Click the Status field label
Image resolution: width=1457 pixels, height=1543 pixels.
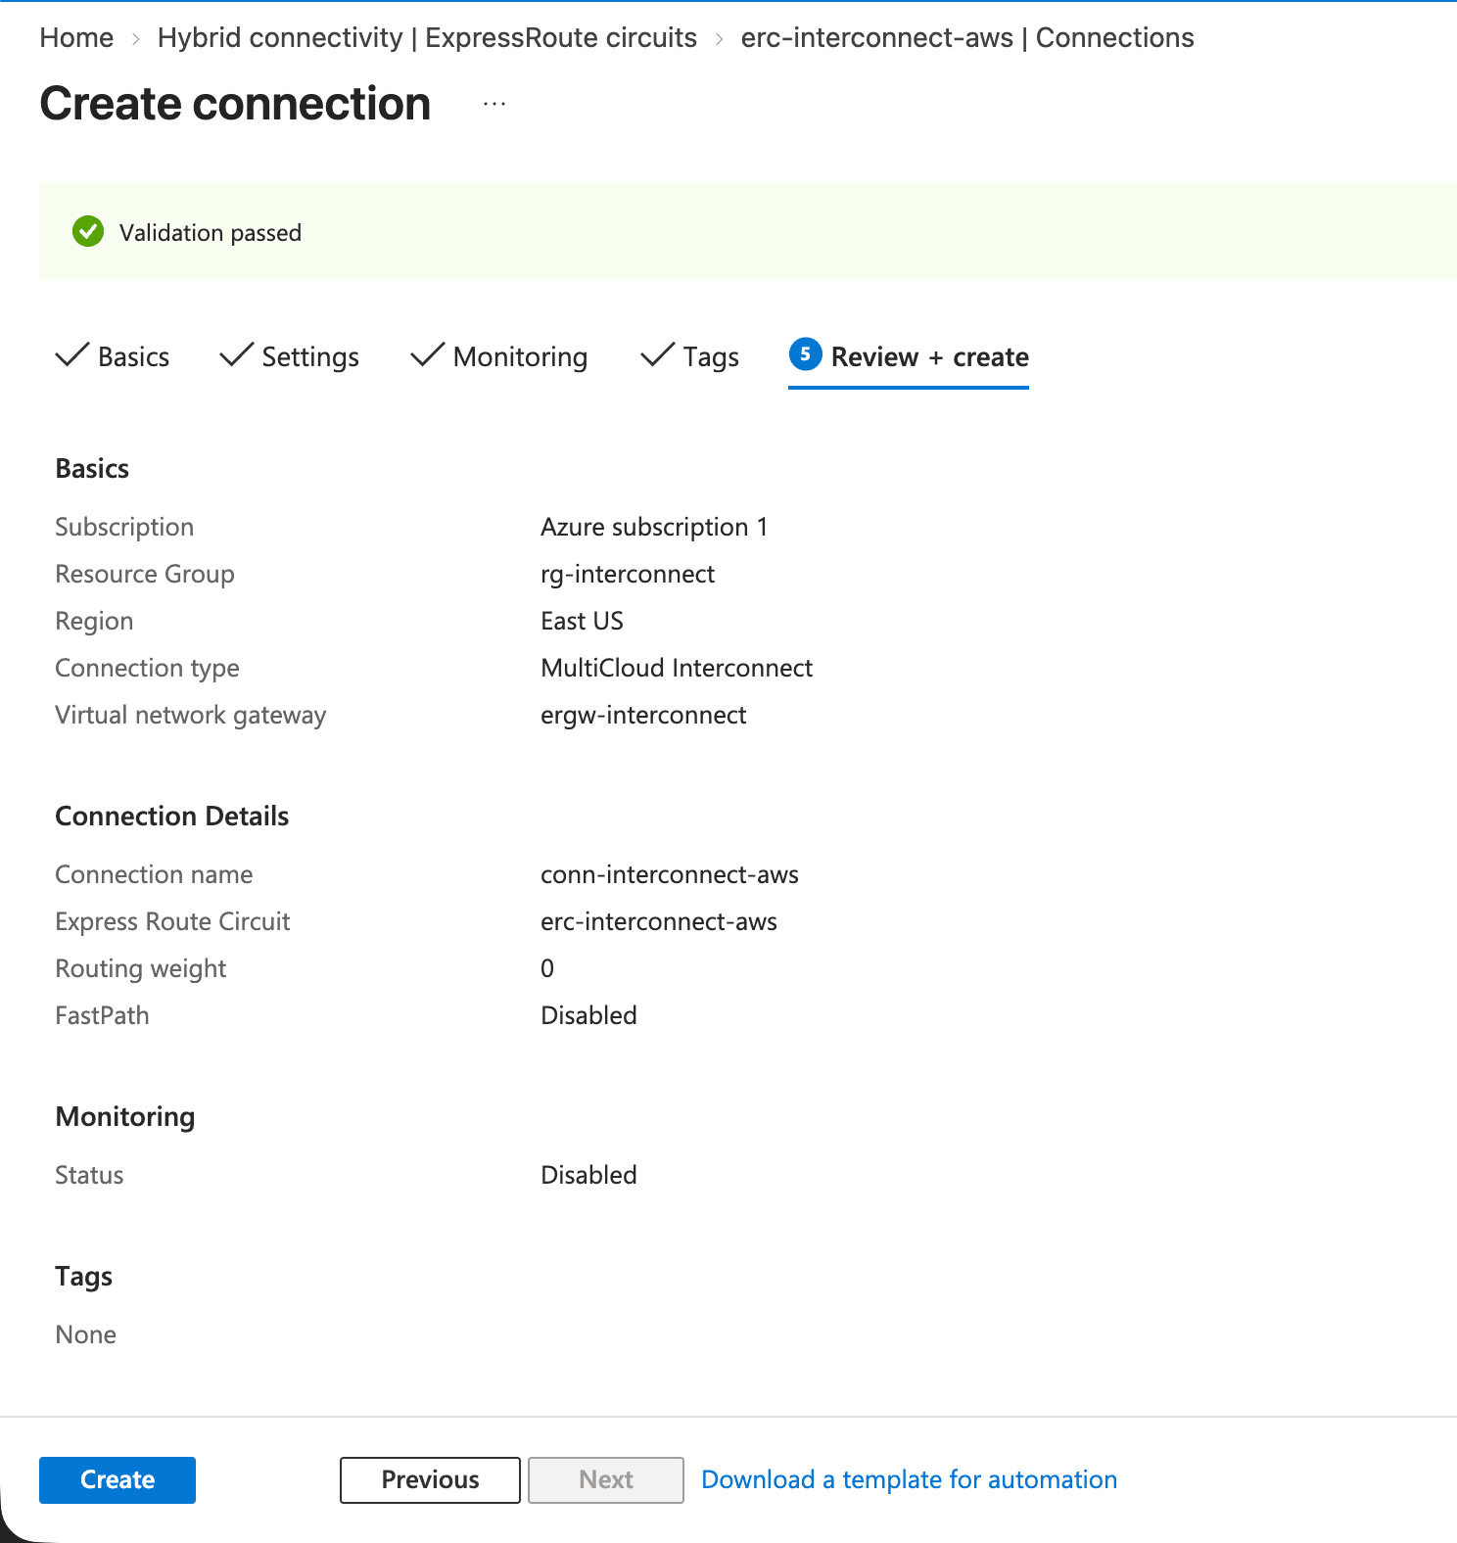click(89, 1175)
